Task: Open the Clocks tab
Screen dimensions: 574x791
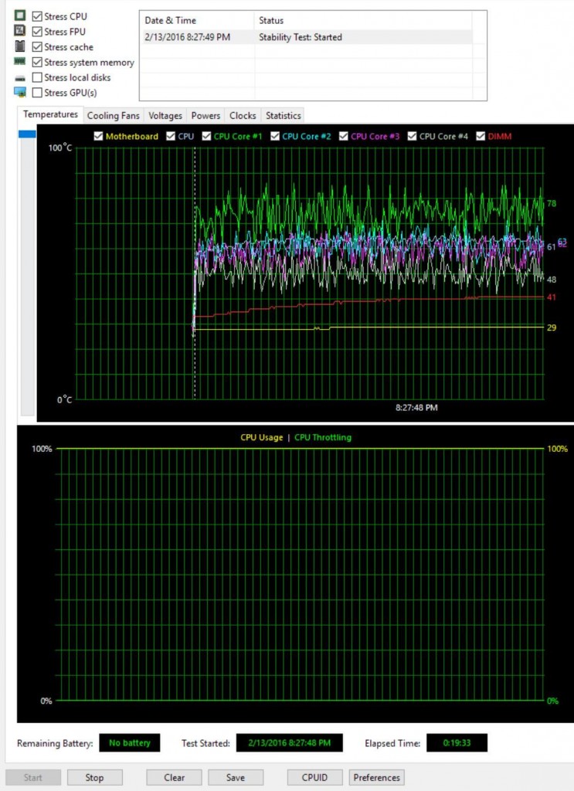Action: coord(243,116)
